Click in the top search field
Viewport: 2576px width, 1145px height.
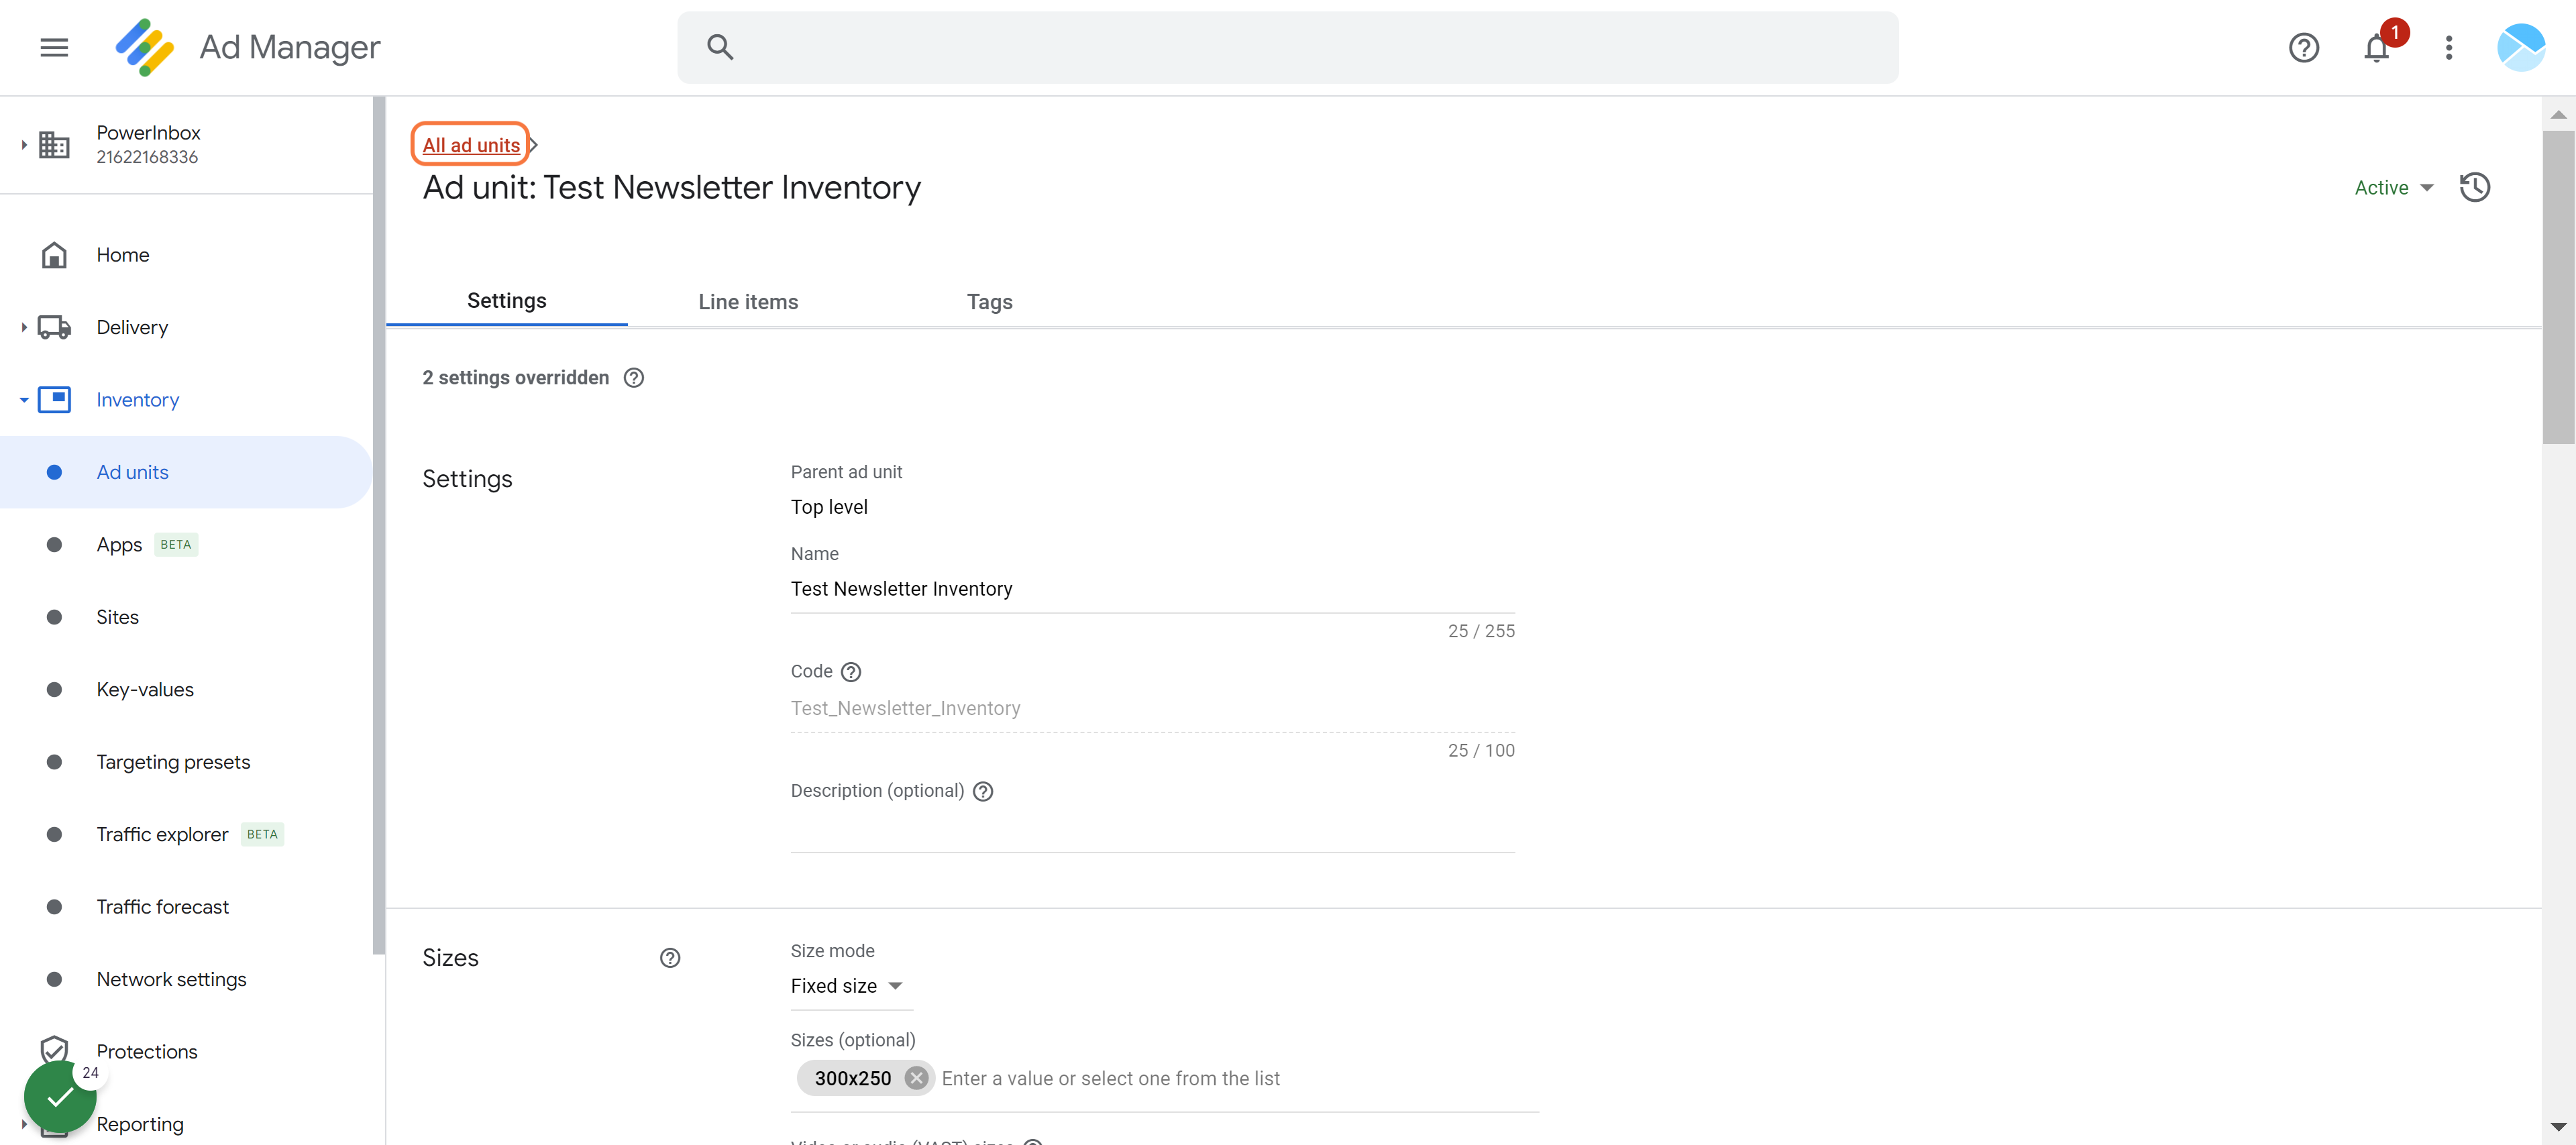click(x=1287, y=47)
